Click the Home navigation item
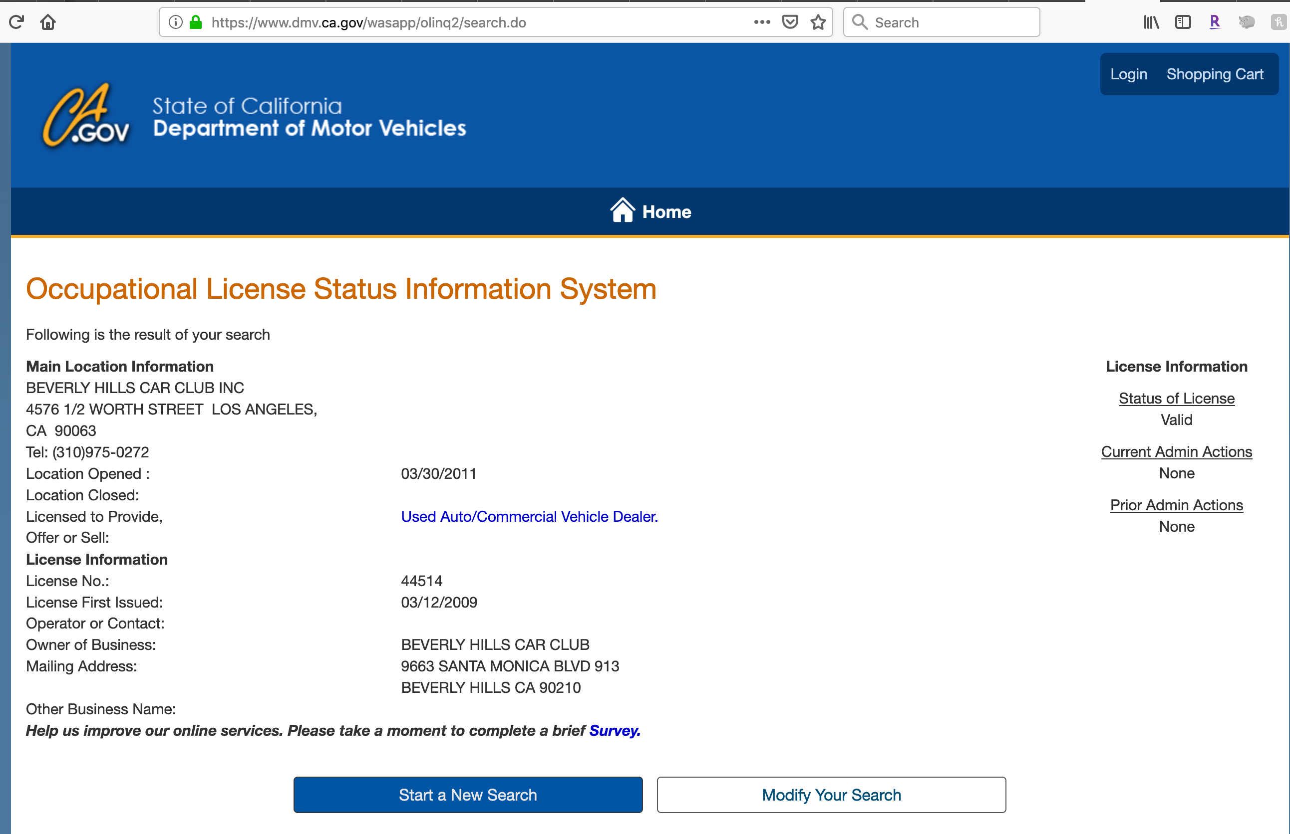The height and width of the screenshot is (834, 1290). click(x=650, y=212)
